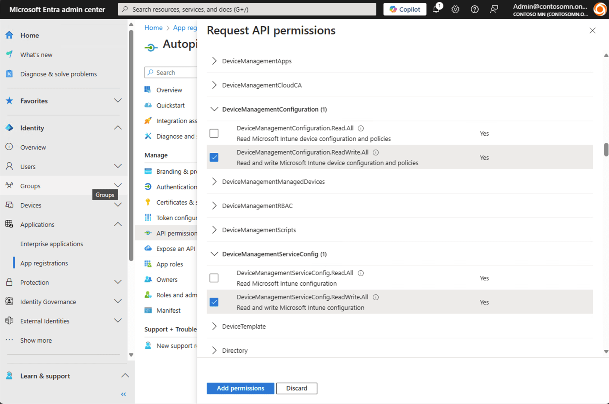Expand the DeviceManagementApps permission group

(214, 61)
